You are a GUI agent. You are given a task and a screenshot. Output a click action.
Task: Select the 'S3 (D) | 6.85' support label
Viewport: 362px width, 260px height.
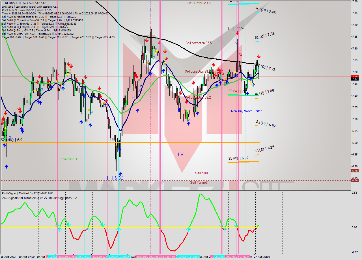coord(265,149)
